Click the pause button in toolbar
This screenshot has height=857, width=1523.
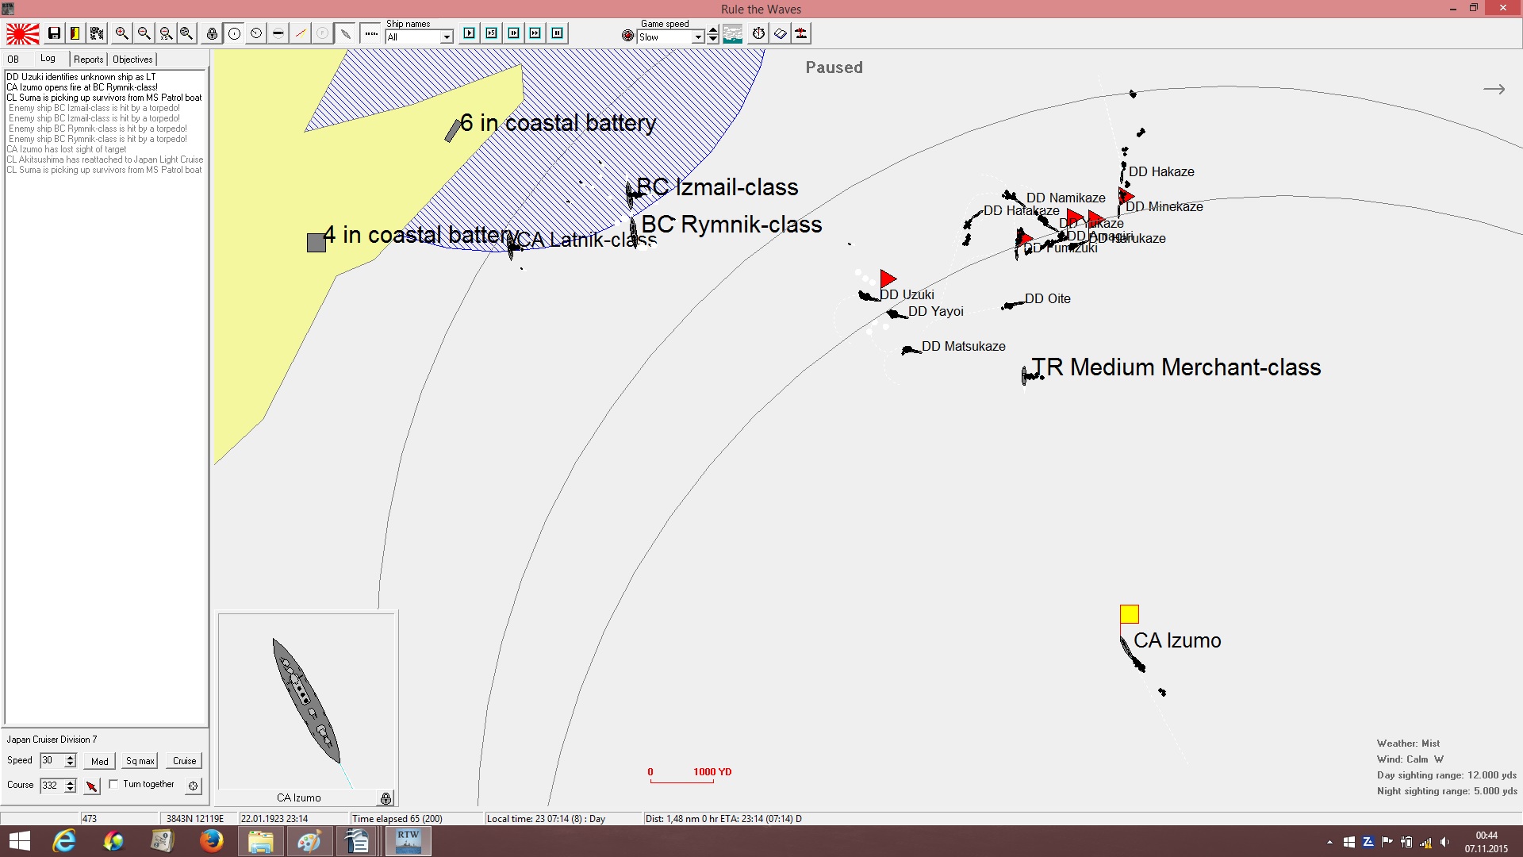point(558,33)
